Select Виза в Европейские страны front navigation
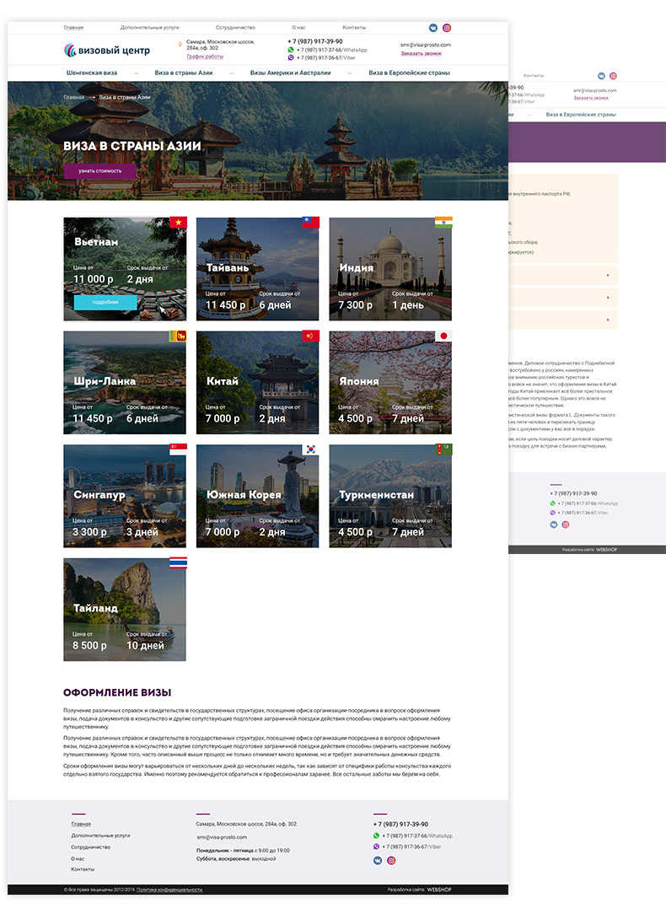Image resolution: width=666 pixels, height=915 pixels. [410, 73]
